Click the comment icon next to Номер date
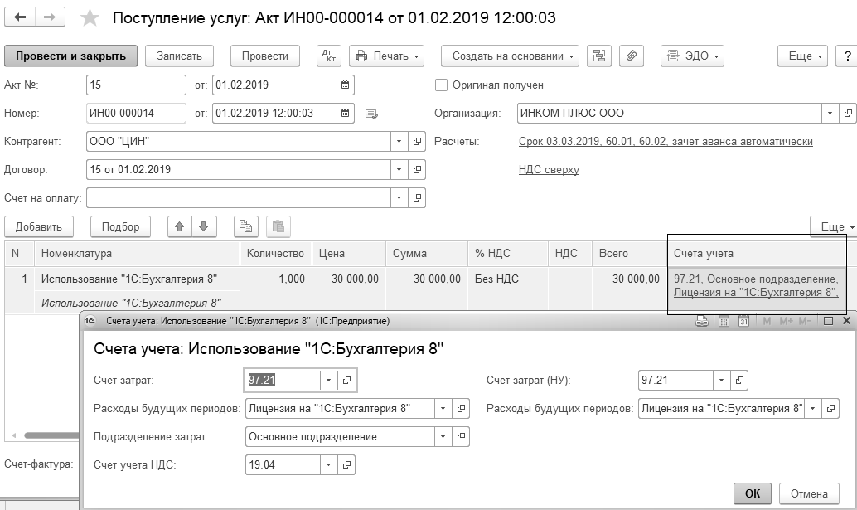The width and height of the screenshot is (857, 510). [x=371, y=114]
